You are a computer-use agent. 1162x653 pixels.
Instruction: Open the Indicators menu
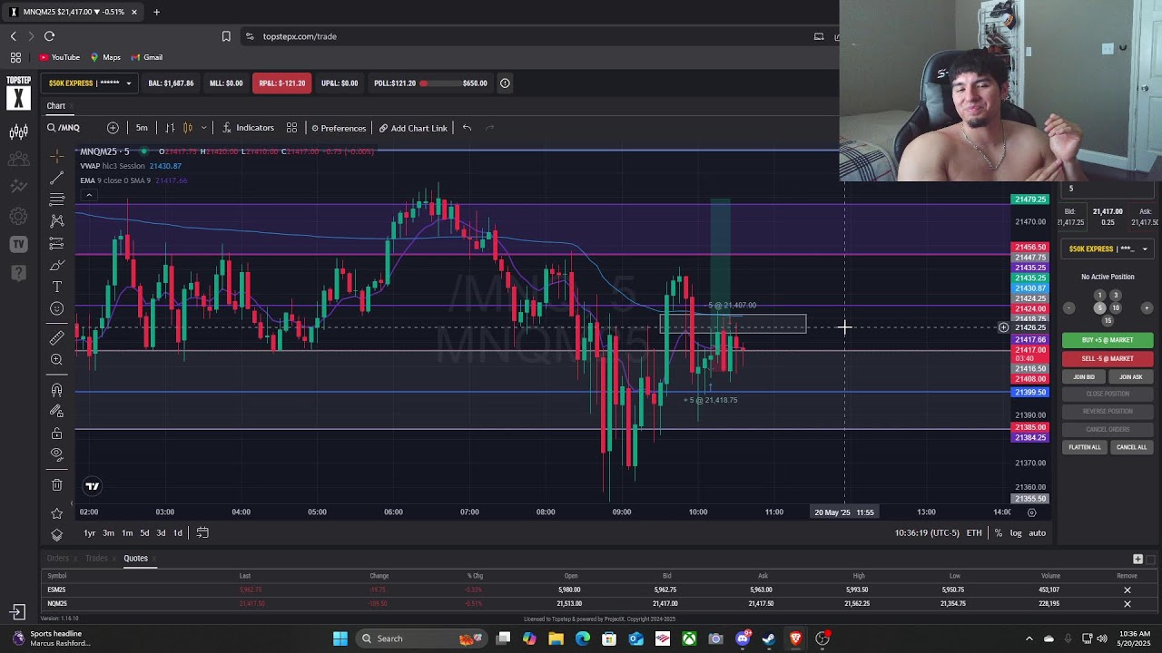point(248,128)
